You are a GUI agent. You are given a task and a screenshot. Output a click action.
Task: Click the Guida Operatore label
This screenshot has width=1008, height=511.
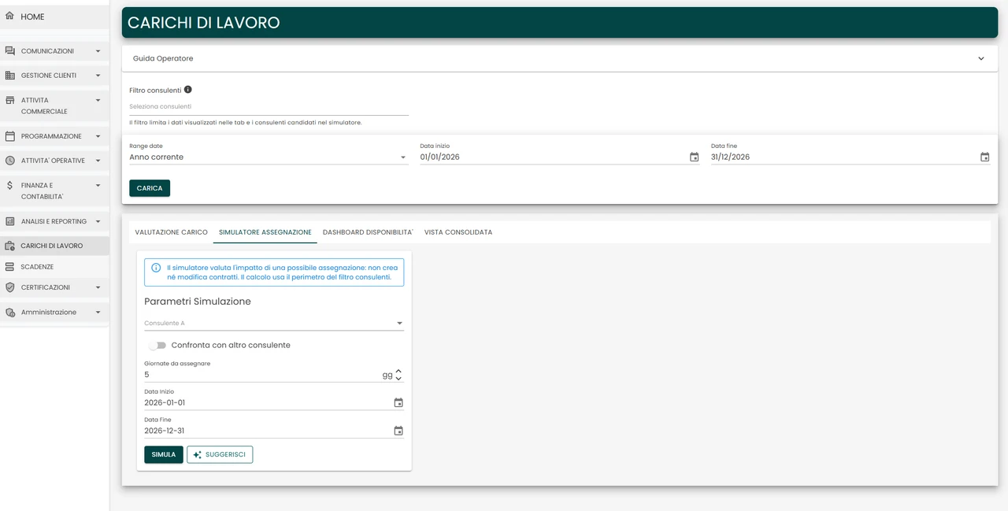coord(163,58)
